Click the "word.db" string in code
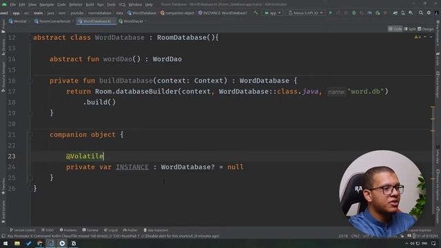Viewport: 441px width, 248px height. click(366, 92)
